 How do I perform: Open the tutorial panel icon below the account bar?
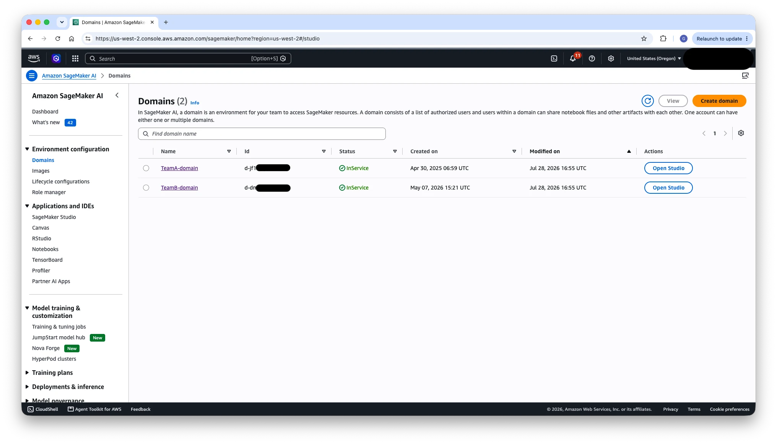745,76
